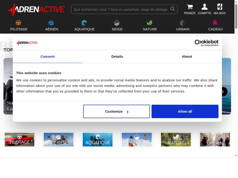Image resolution: width=238 pixels, height=178 pixels.
Task: Select the Aquatique wave icon
Action: 84,23
